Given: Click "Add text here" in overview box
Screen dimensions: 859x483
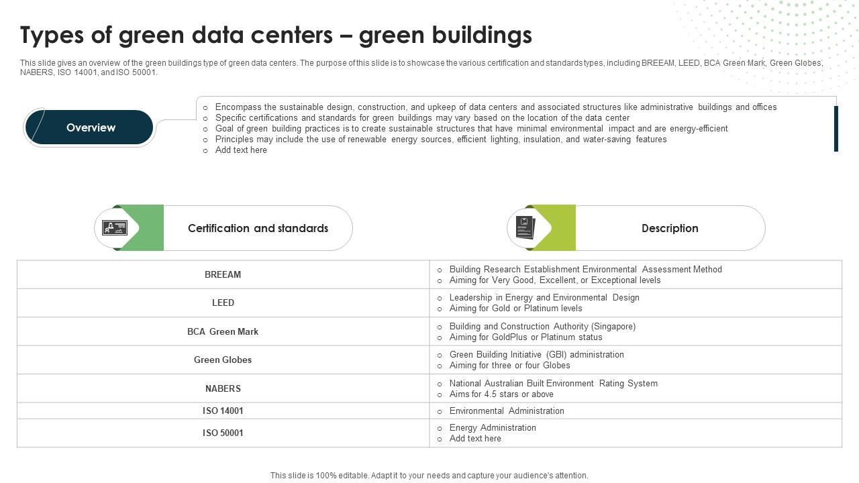Looking at the screenshot, I should 241,150.
